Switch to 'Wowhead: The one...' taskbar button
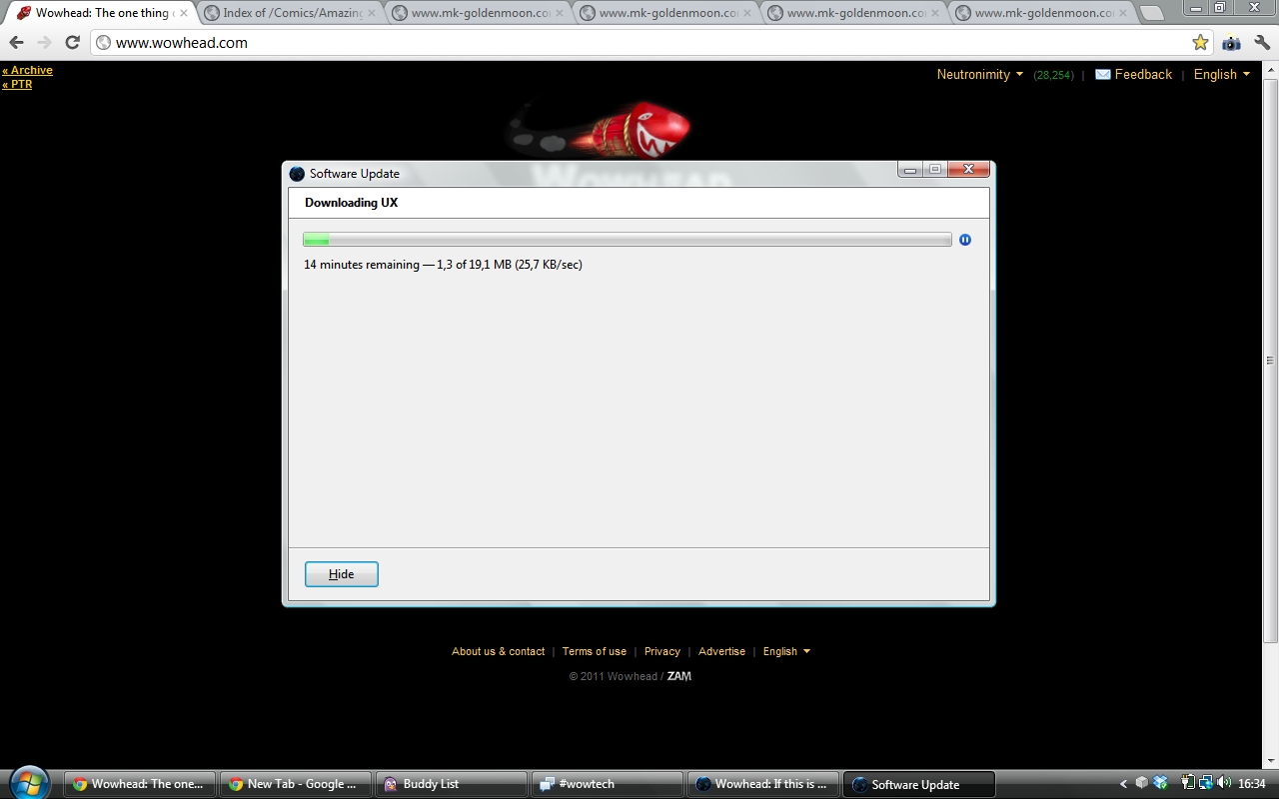Image resolution: width=1279 pixels, height=799 pixels. coord(140,784)
